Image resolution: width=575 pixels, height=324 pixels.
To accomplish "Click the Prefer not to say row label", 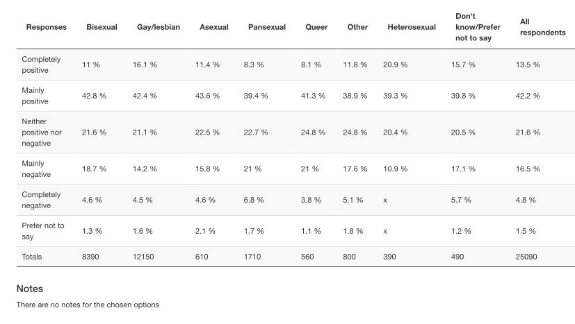I will 42,231.
